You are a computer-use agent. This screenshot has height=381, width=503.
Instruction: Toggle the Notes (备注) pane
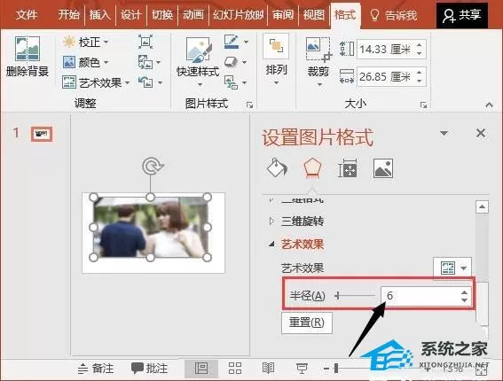coord(96,369)
